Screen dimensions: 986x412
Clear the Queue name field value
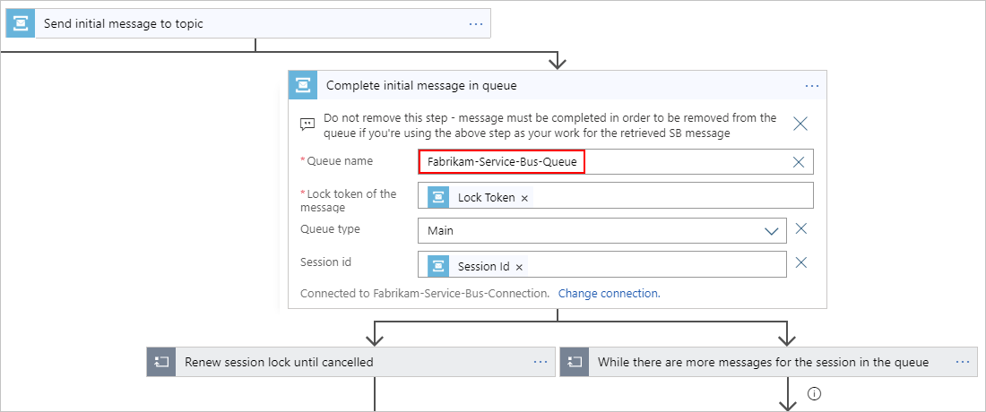[800, 162]
